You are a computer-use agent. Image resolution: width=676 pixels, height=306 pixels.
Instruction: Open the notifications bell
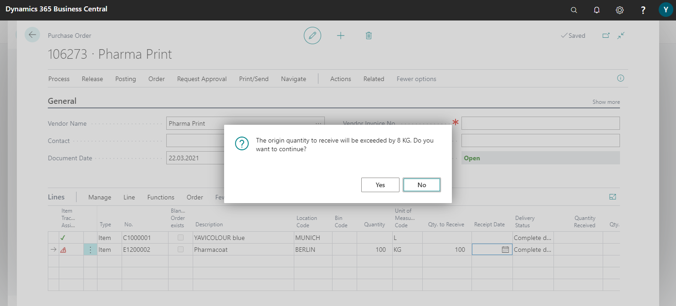click(x=597, y=10)
